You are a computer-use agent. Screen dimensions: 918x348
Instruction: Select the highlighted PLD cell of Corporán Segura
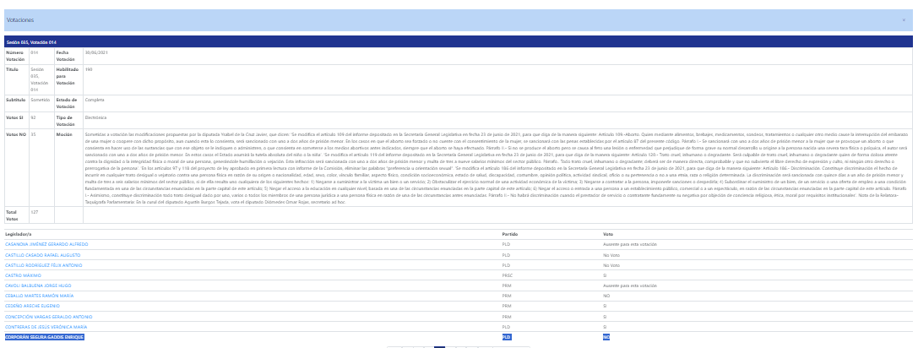[x=507, y=337]
